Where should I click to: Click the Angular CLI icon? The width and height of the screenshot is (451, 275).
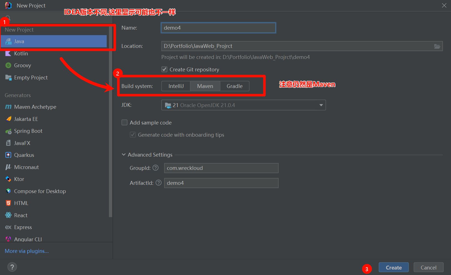[x=8, y=239]
